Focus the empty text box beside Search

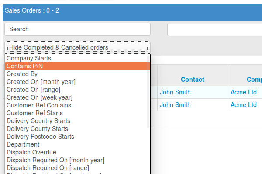coord(214,29)
